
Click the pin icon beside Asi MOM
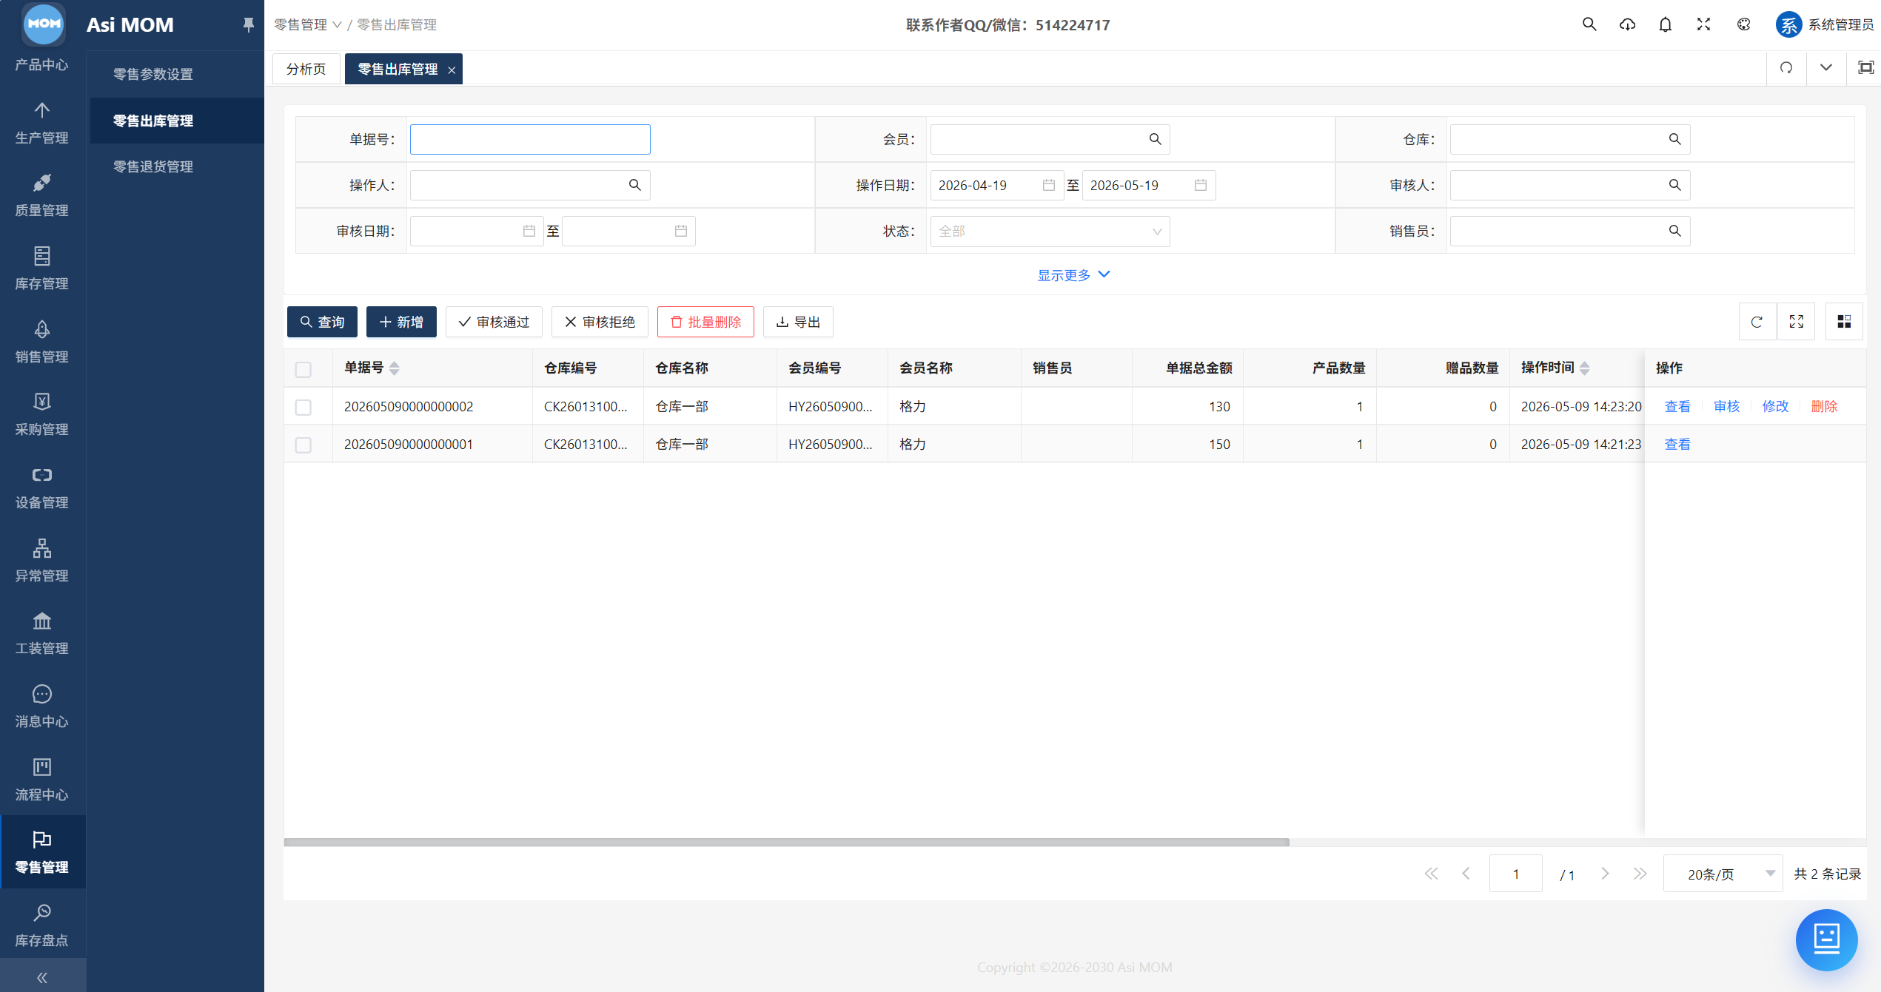pos(248,24)
